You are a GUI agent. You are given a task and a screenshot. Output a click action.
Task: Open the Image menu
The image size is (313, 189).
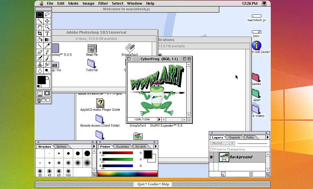coord(88,3)
